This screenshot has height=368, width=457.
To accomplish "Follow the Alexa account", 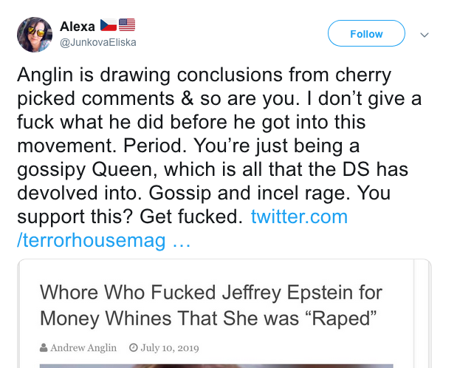I will click(x=366, y=34).
